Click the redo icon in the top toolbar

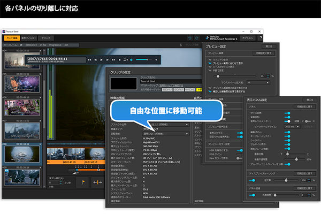[197, 38]
